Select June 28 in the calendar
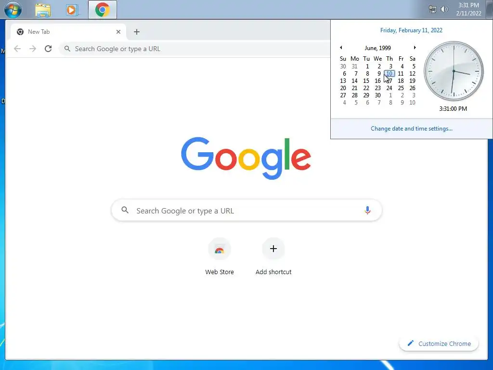Viewport: 493px width, 370px height. pyautogui.click(x=354, y=95)
